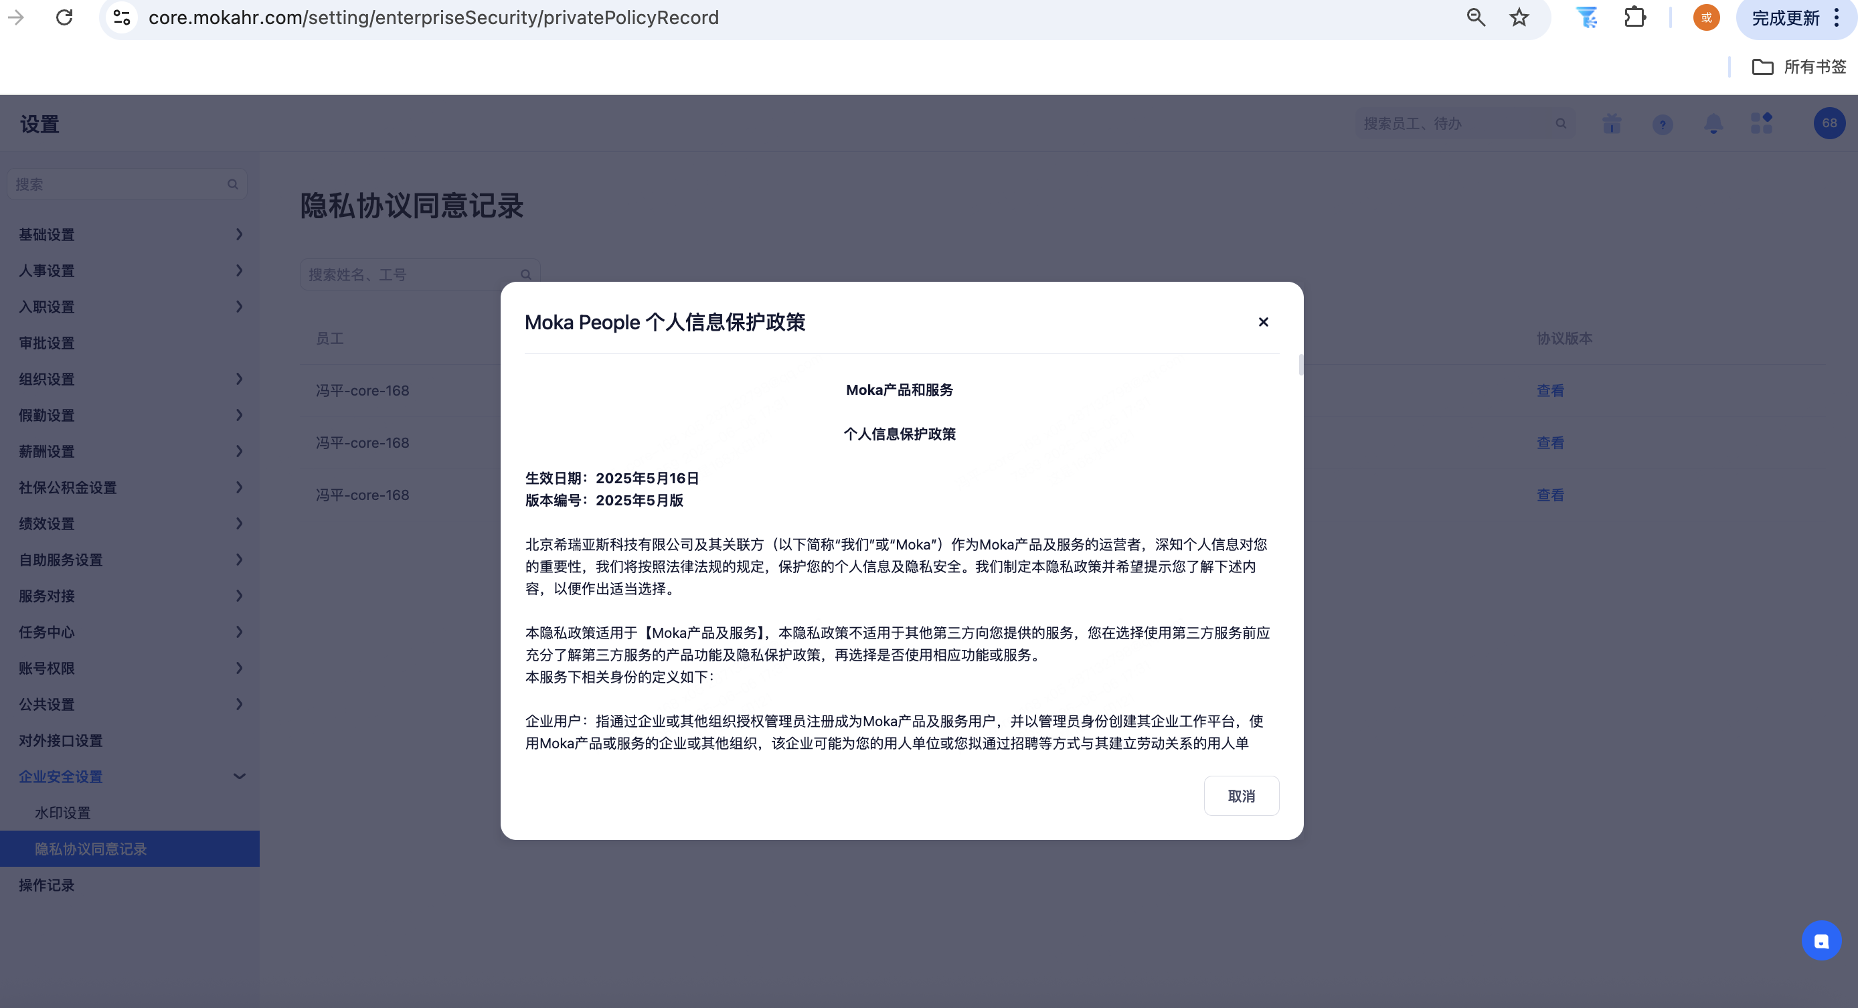Expand 入职设置 in the sidebar
The image size is (1858, 1008).
coord(130,307)
